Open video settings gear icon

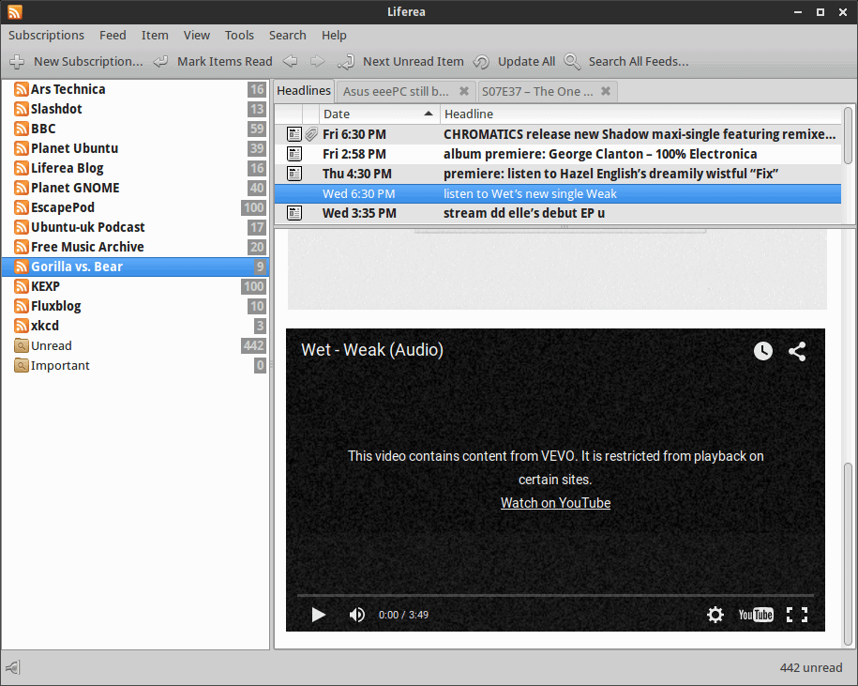(x=715, y=615)
